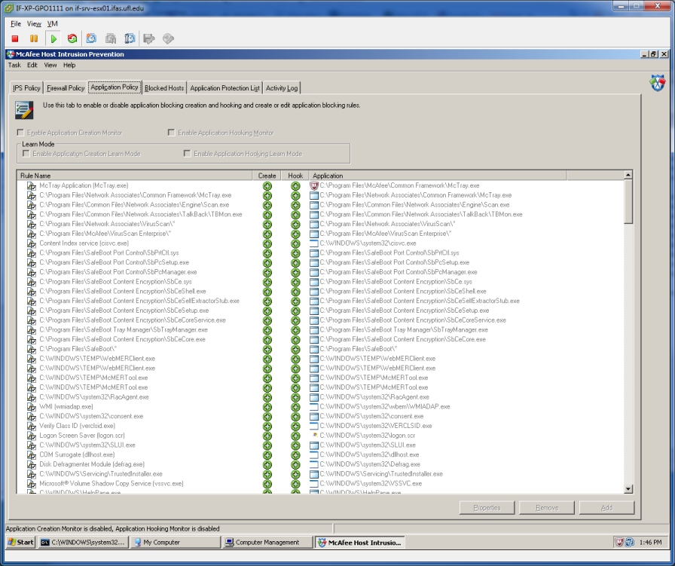Take a snapshot with the clock icon

[91, 38]
